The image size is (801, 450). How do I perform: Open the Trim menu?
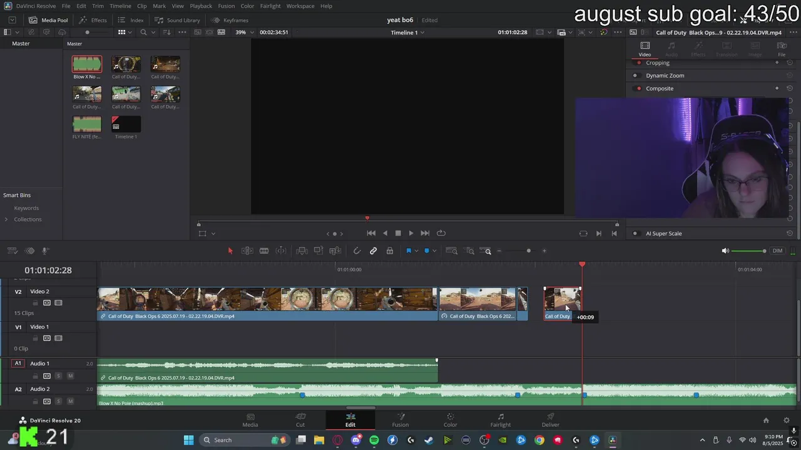click(98, 6)
